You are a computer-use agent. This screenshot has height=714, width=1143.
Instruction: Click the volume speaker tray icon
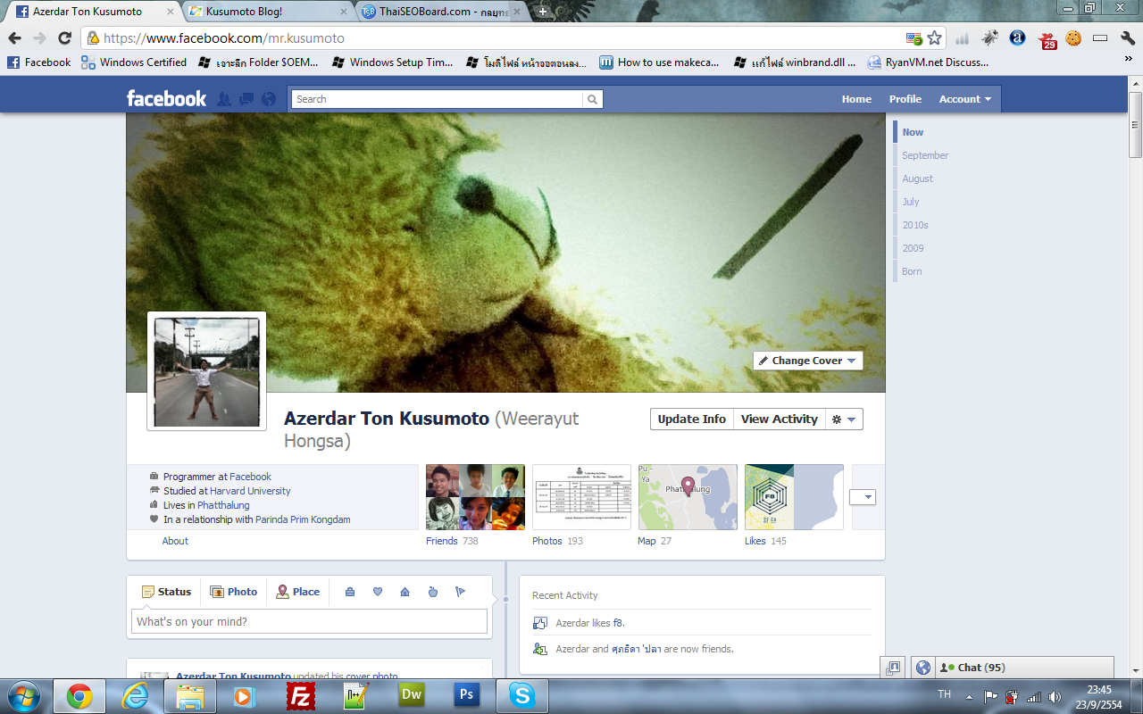(1055, 697)
